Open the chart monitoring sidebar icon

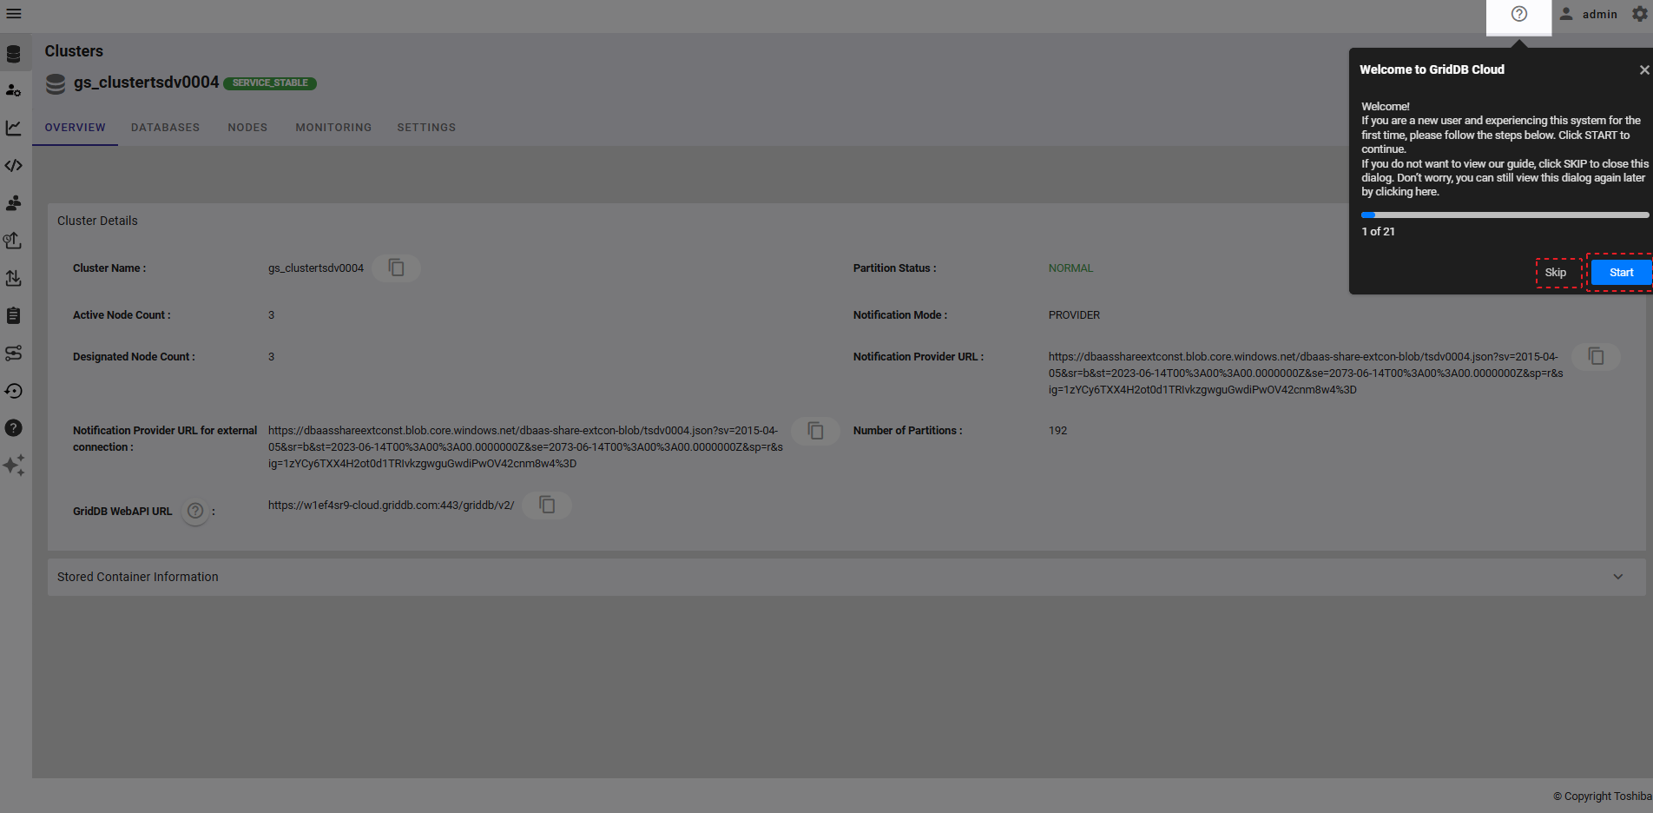click(x=14, y=128)
